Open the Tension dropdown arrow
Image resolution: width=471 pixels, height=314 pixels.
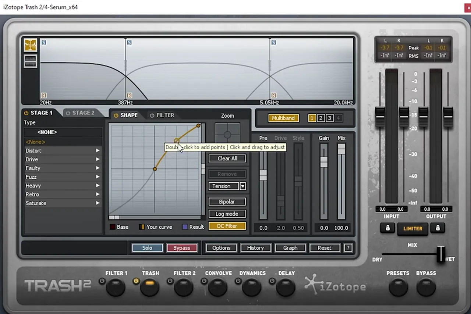coord(243,186)
